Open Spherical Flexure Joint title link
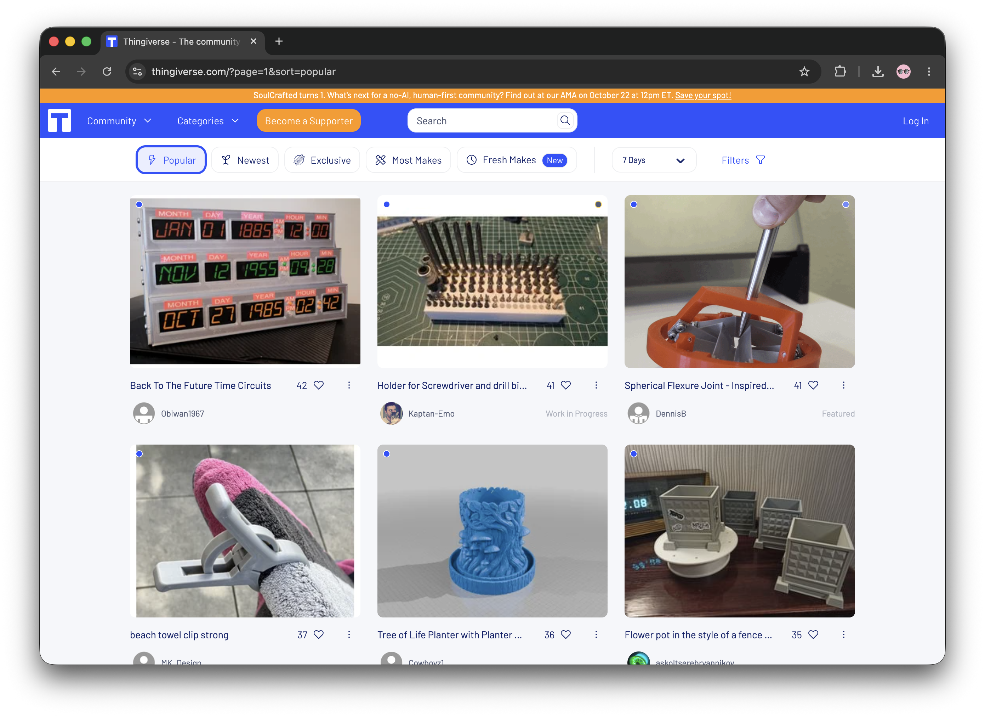Image resolution: width=985 pixels, height=717 pixels. click(x=699, y=385)
